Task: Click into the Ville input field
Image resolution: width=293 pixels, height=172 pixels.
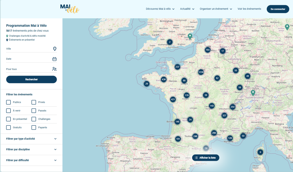Action: (31, 49)
